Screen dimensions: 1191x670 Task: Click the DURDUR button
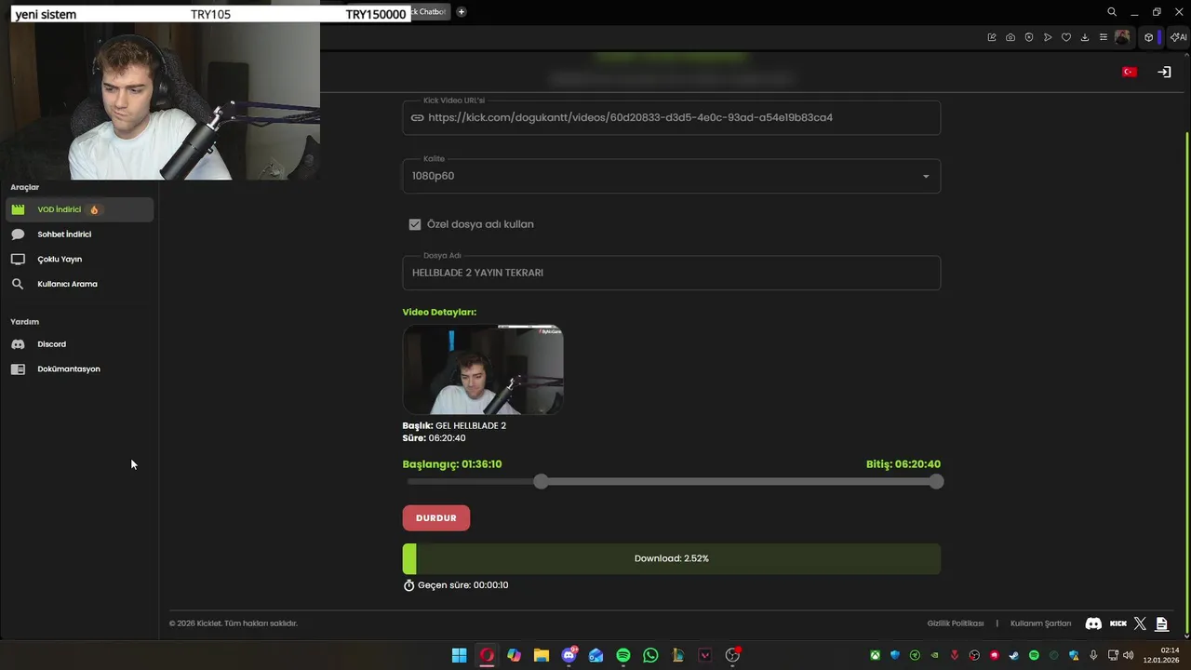436,518
